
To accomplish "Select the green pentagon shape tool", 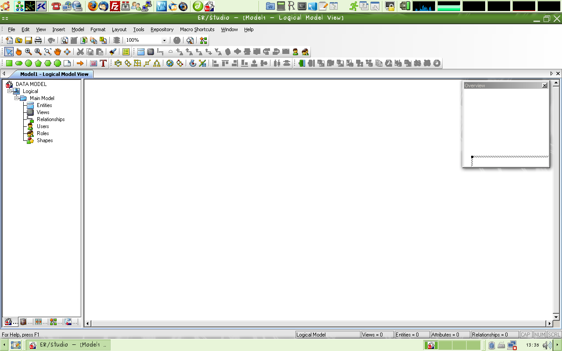I will [x=38, y=63].
